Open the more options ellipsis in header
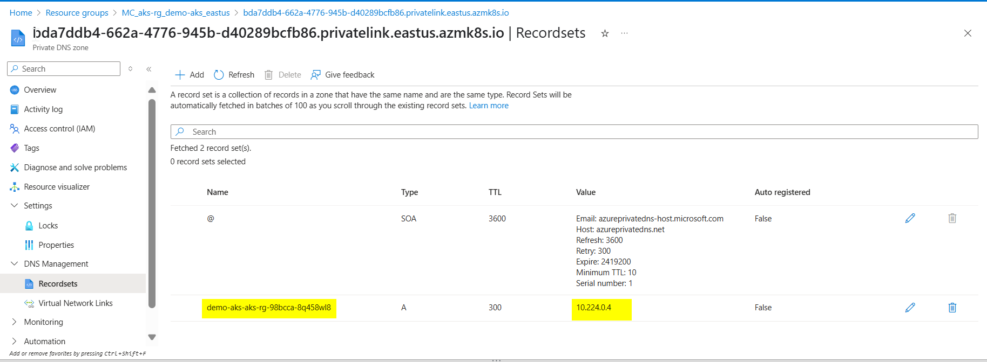Screen dimensions: 987x362 (624, 33)
